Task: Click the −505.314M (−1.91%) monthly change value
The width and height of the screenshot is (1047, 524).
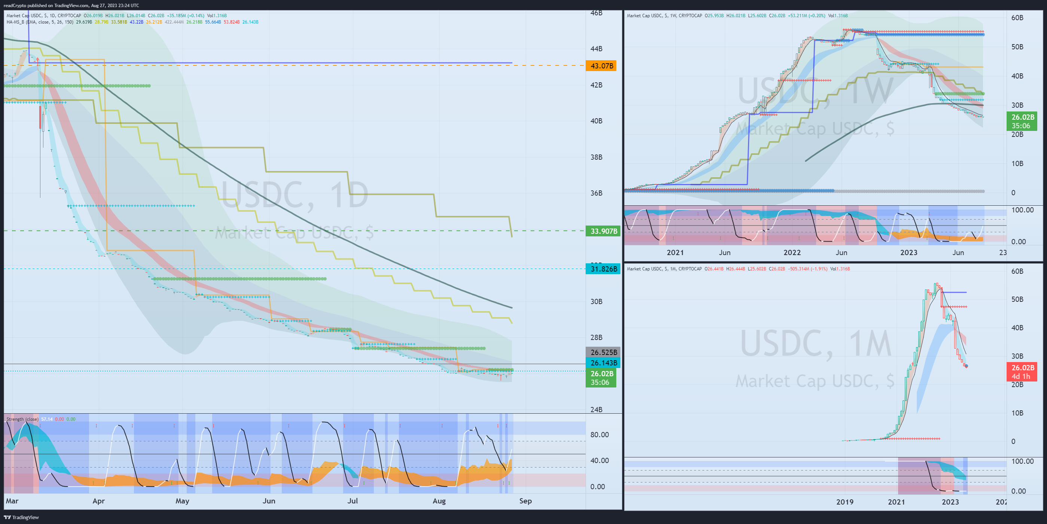Action: 808,269
